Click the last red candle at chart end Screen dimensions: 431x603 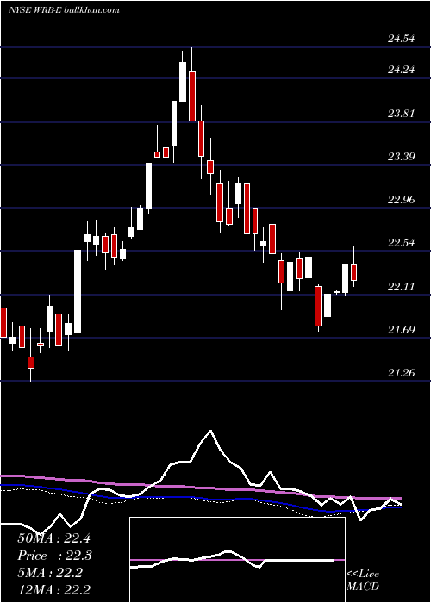click(354, 273)
